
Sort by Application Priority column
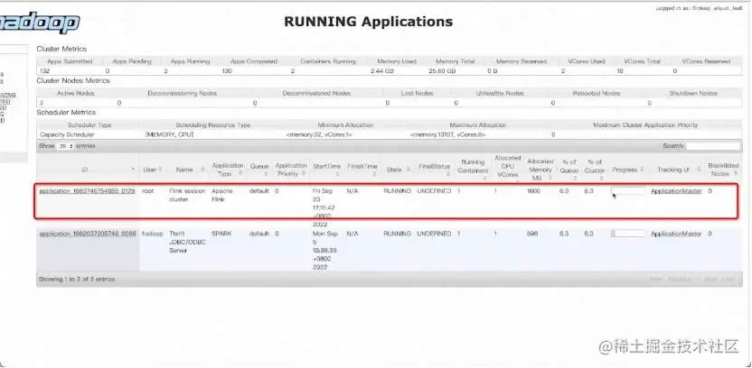291,170
